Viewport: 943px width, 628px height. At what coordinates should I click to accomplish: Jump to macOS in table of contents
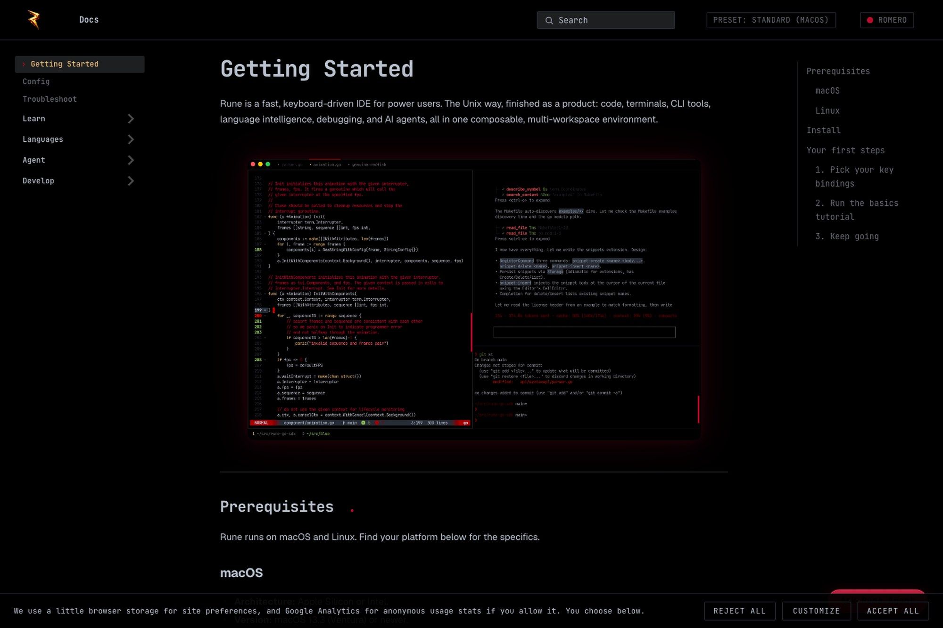click(x=827, y=91)
